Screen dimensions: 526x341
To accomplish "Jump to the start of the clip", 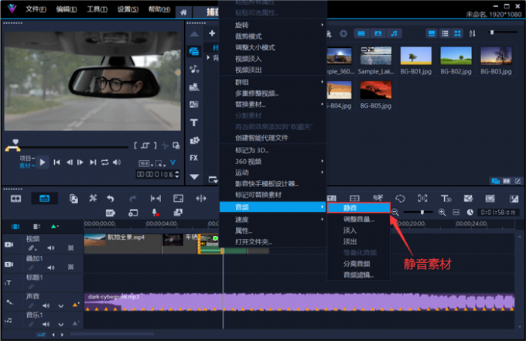I will 56,162.
